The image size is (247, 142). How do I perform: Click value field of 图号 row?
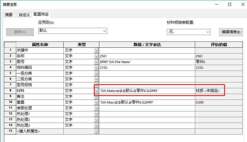point(147,62)
